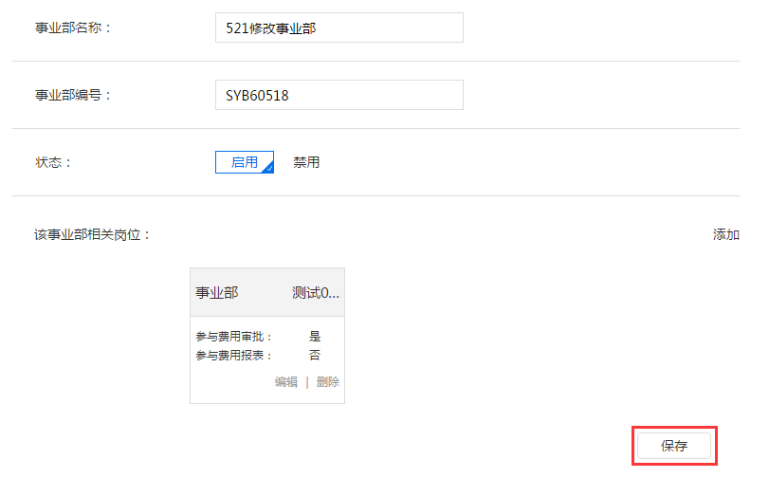Image resolution: width=769 pixels, height=478 pixels.
Task: Click the 参与费用报表 label
Action: (x=233, y=355)
